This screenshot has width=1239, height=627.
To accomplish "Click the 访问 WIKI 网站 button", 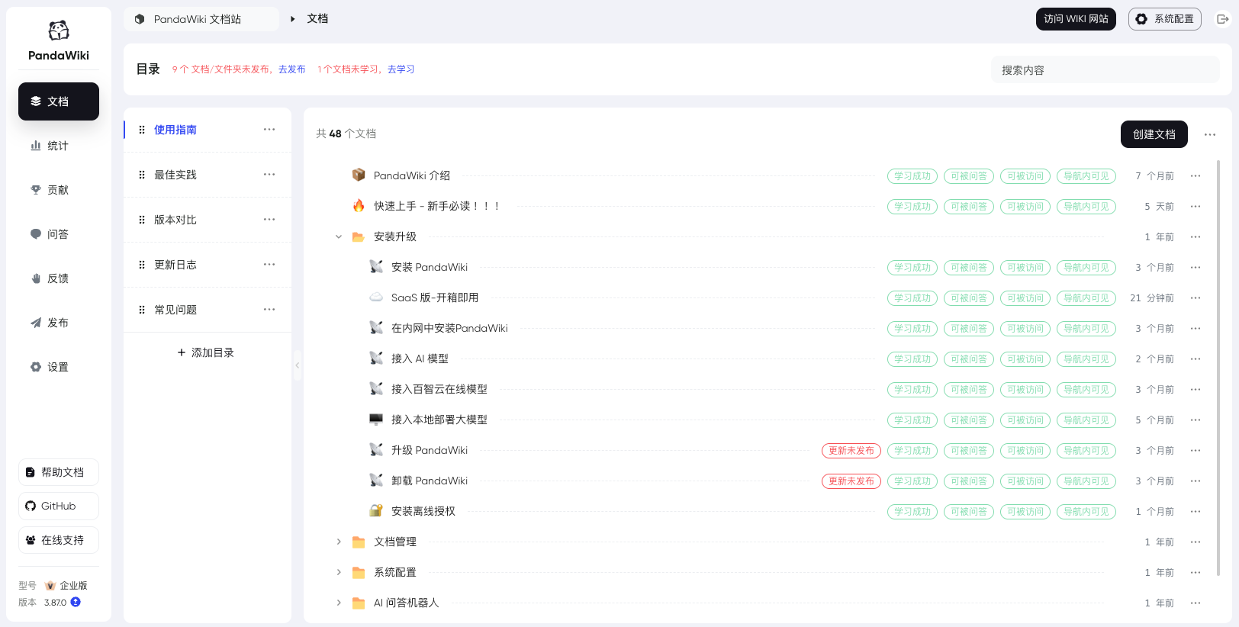I will click(1076, 19).
